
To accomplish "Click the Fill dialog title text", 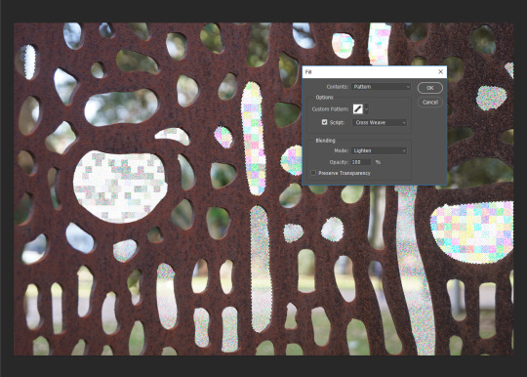I will pyautogui.click(x=308, y=72).
